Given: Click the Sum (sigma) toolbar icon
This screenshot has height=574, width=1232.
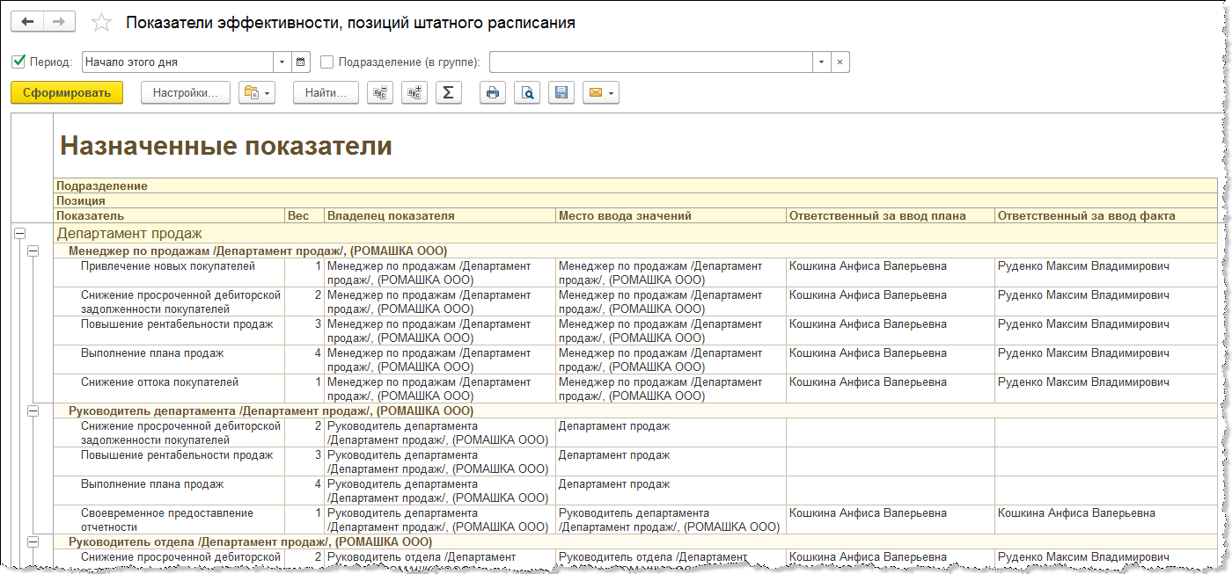Looking at the screenshot, I should coord(449,92).
